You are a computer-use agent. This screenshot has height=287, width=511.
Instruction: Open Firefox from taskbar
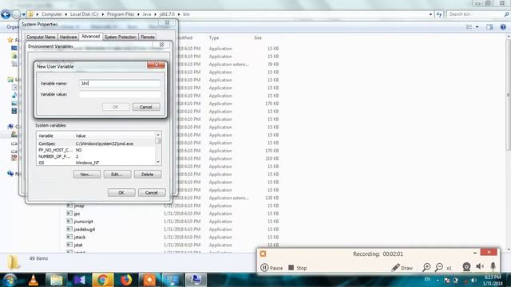[126, 280]
